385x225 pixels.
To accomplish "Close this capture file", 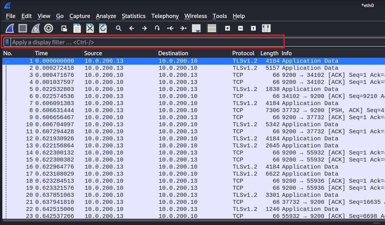I will (x=90, y=28).
